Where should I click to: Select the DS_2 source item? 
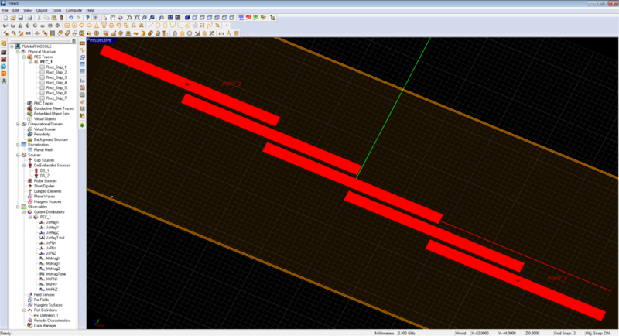pyautogui.click(x=44, y=176)
